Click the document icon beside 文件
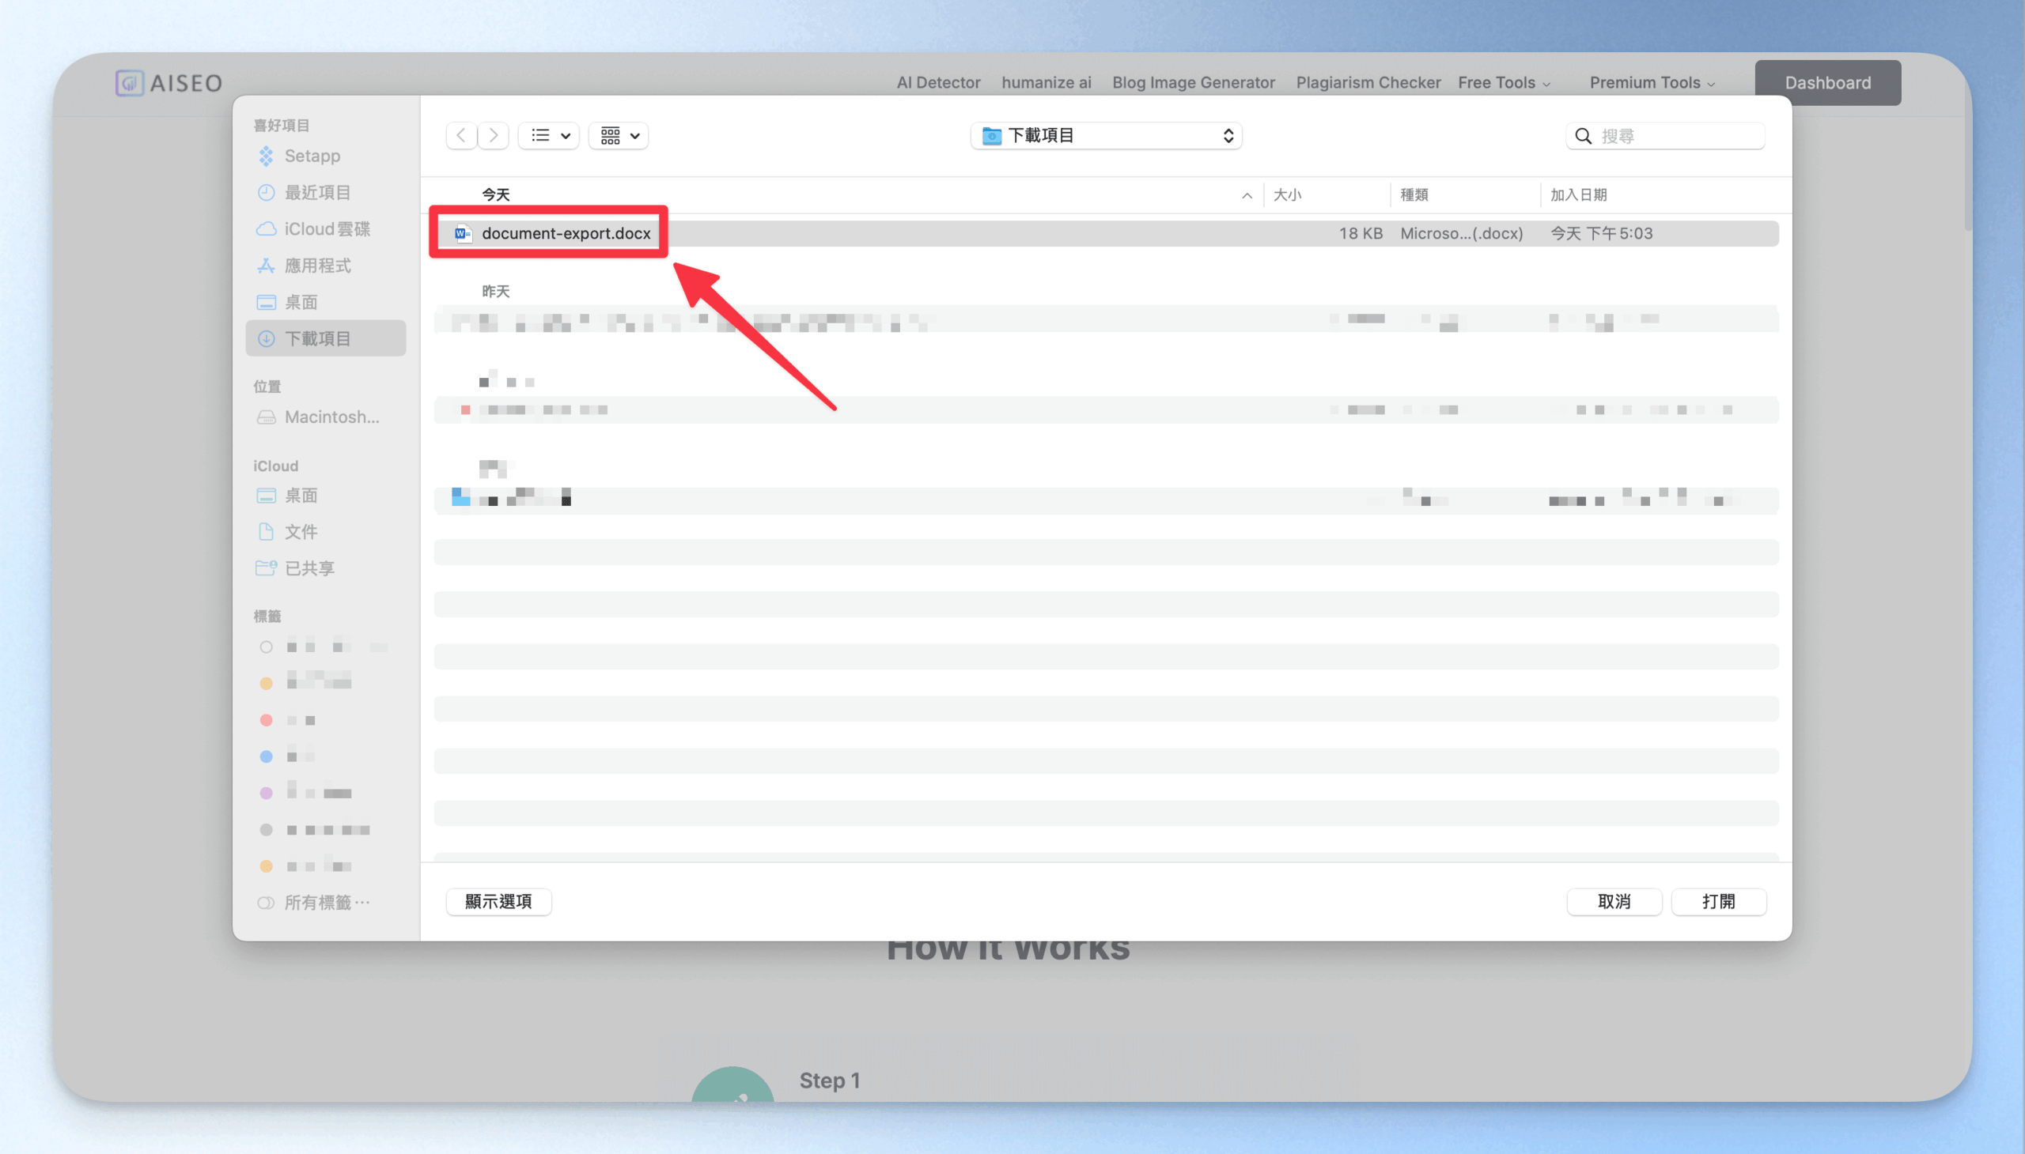Screen dimensions: 2025x1154 (267, 532)
